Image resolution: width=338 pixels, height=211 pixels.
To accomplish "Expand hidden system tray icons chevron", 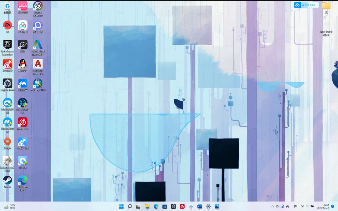I will click(x=273, y=206).
